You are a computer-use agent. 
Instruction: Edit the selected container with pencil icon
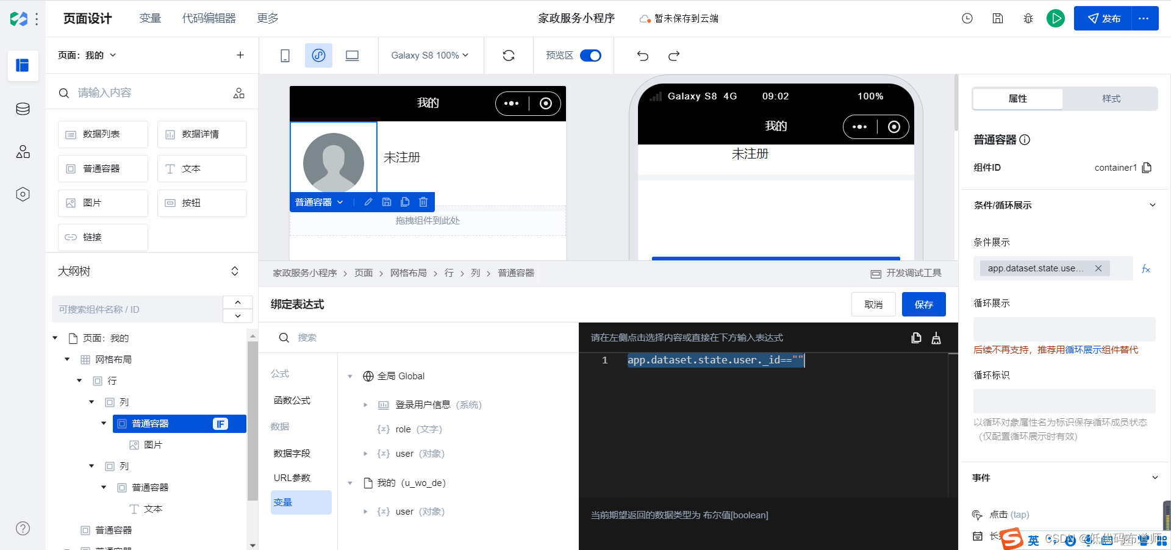coord(368,202)
